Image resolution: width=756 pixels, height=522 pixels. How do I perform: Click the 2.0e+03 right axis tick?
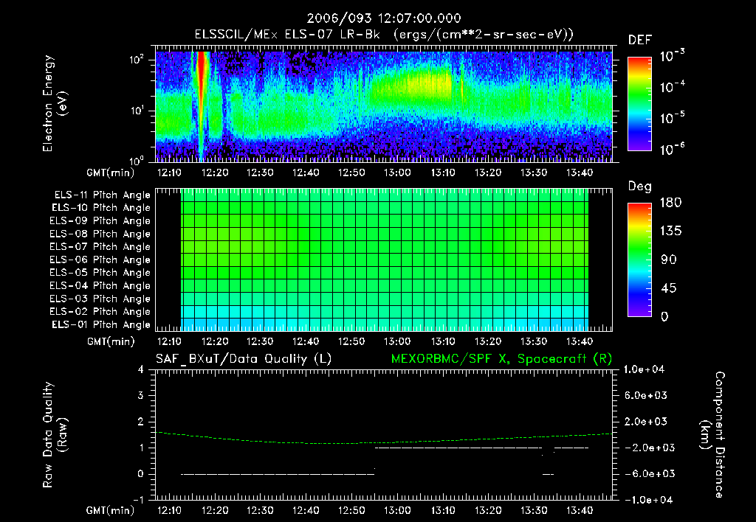pos(646,422)
